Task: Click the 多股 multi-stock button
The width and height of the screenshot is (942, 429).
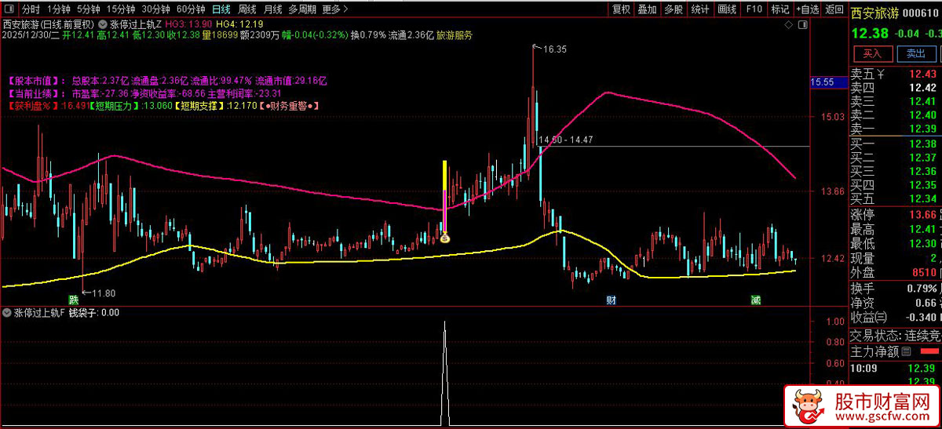Action: [674, 9]
